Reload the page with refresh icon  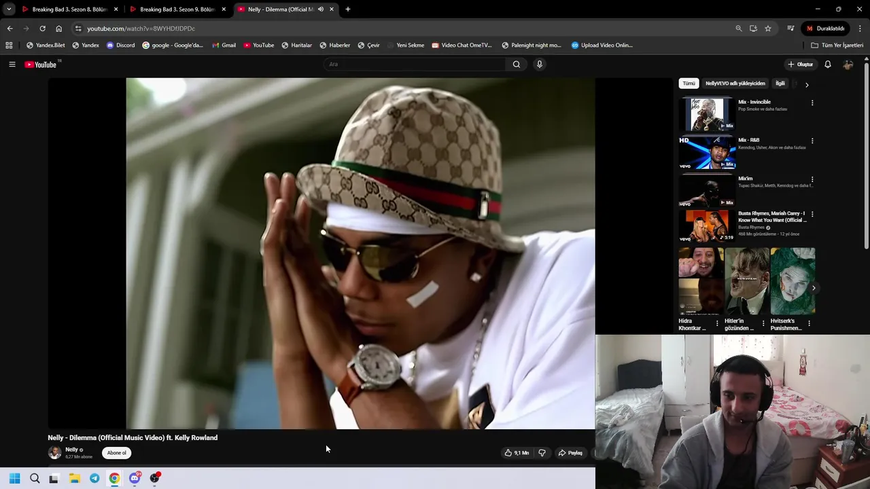[42, 29]
